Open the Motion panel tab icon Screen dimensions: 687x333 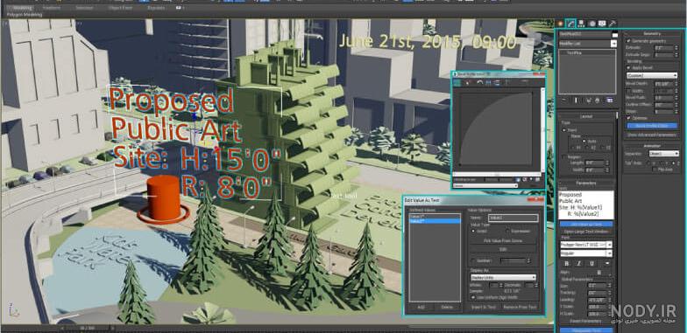(x=591, y=24)
